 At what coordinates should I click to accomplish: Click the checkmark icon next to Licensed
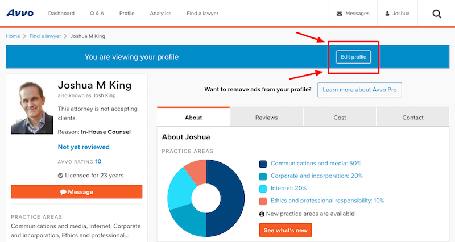pyautogui.click(x=60, y=176)
